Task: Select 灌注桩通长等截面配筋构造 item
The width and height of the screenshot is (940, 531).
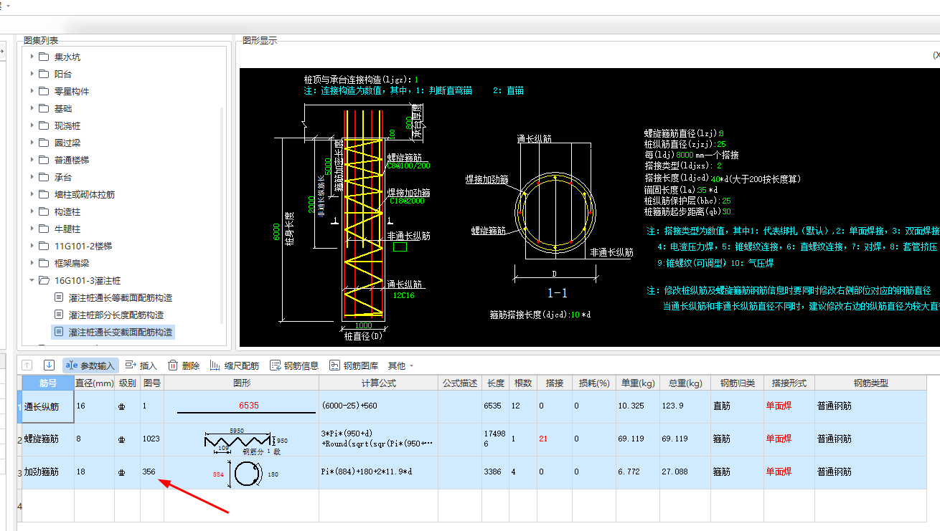Action: pos(120,297)
